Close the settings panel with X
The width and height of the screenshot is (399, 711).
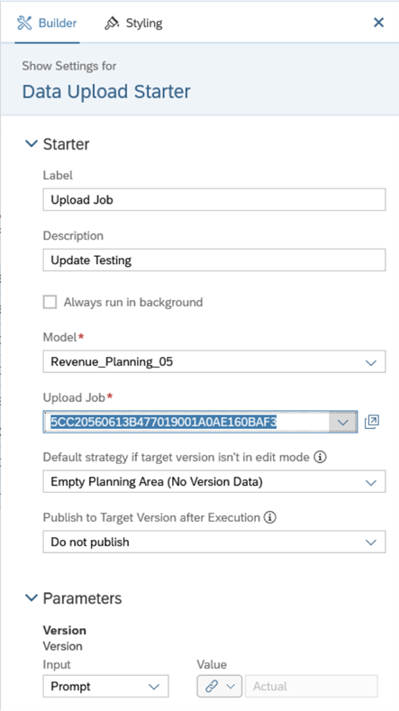(378, 23)
